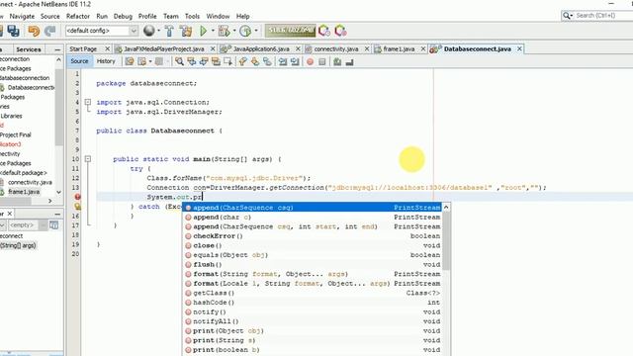The width and height of the screenshot is (633, 356).
Task: Open the Source menu
Action: [50, 16]
